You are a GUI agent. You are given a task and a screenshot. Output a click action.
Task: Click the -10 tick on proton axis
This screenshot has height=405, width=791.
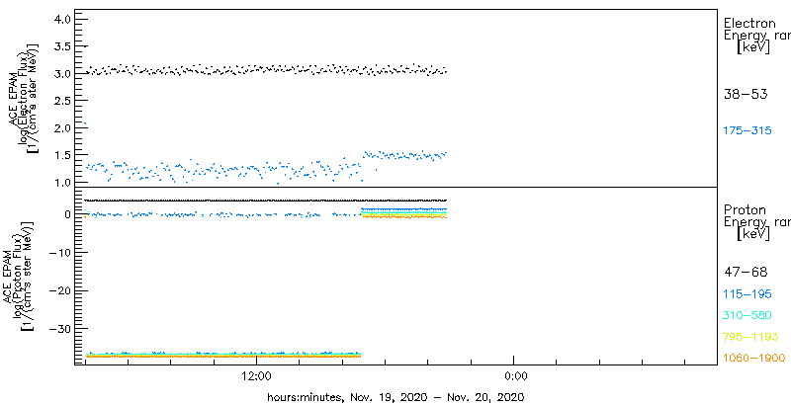[x=59, y=252]
